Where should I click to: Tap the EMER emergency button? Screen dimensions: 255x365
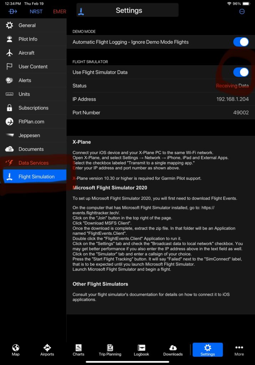coord(60,11)
